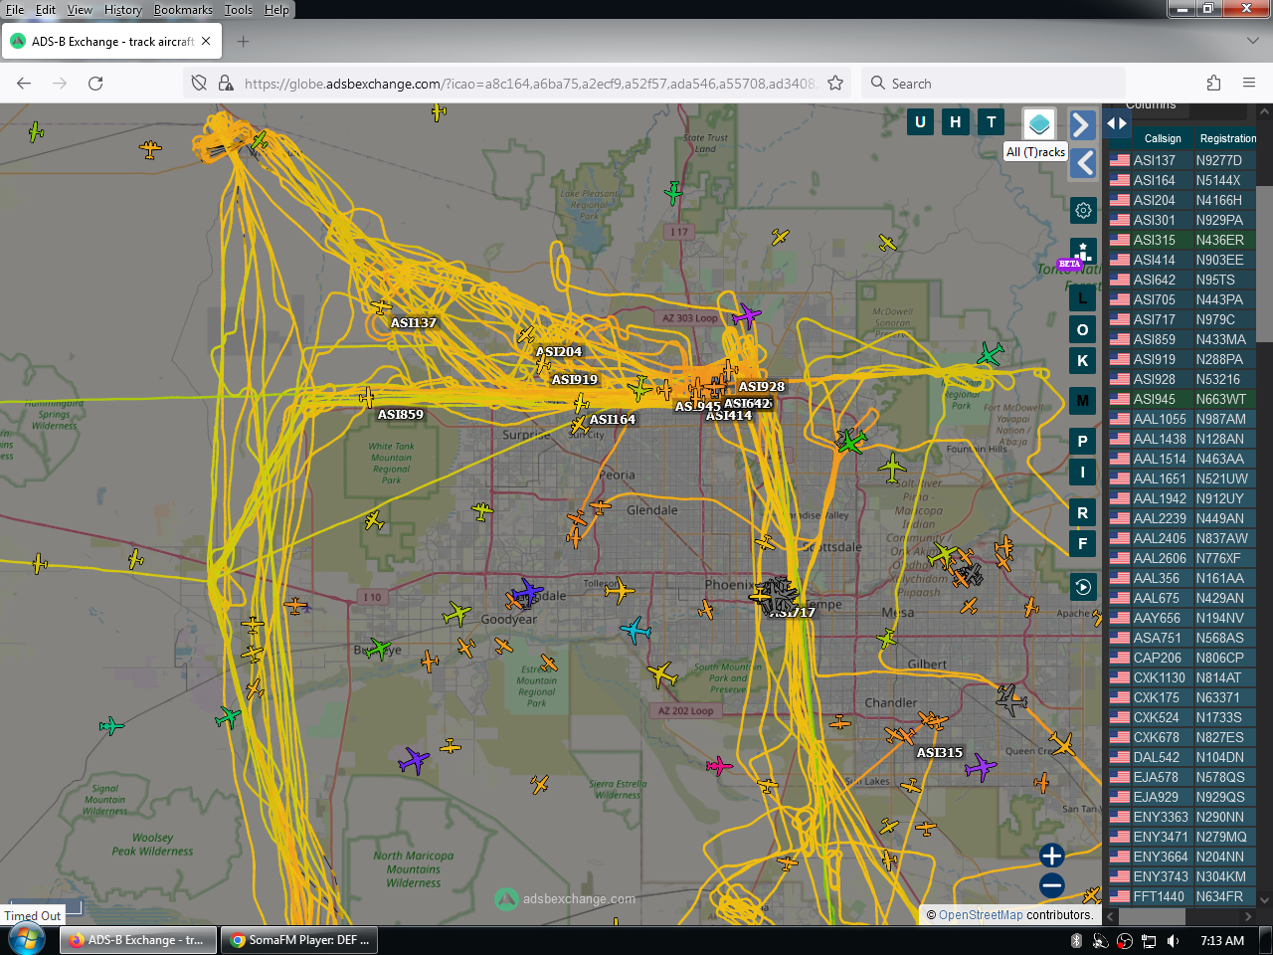Select ASI137 row in aircraft table
The image size is (1273, 955).
(x=1182, y=160)
